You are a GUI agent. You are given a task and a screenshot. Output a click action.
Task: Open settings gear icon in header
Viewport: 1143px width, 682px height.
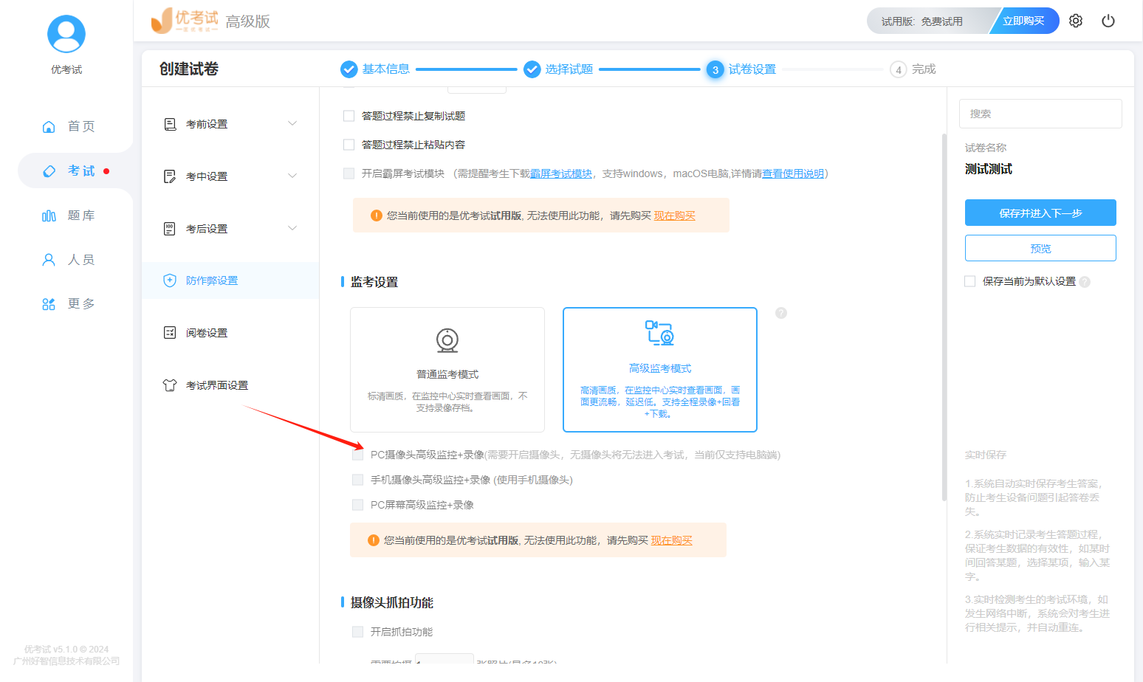click(x=1076, y=21)
